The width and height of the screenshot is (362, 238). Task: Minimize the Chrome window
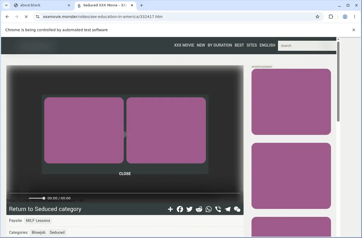(x=340, y=5)
